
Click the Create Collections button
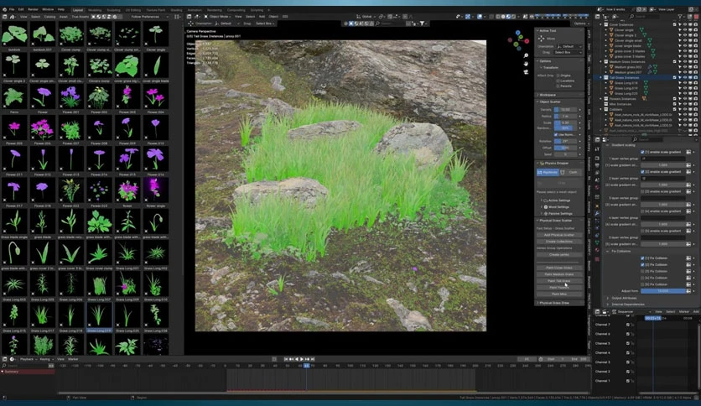coord(558,242)
